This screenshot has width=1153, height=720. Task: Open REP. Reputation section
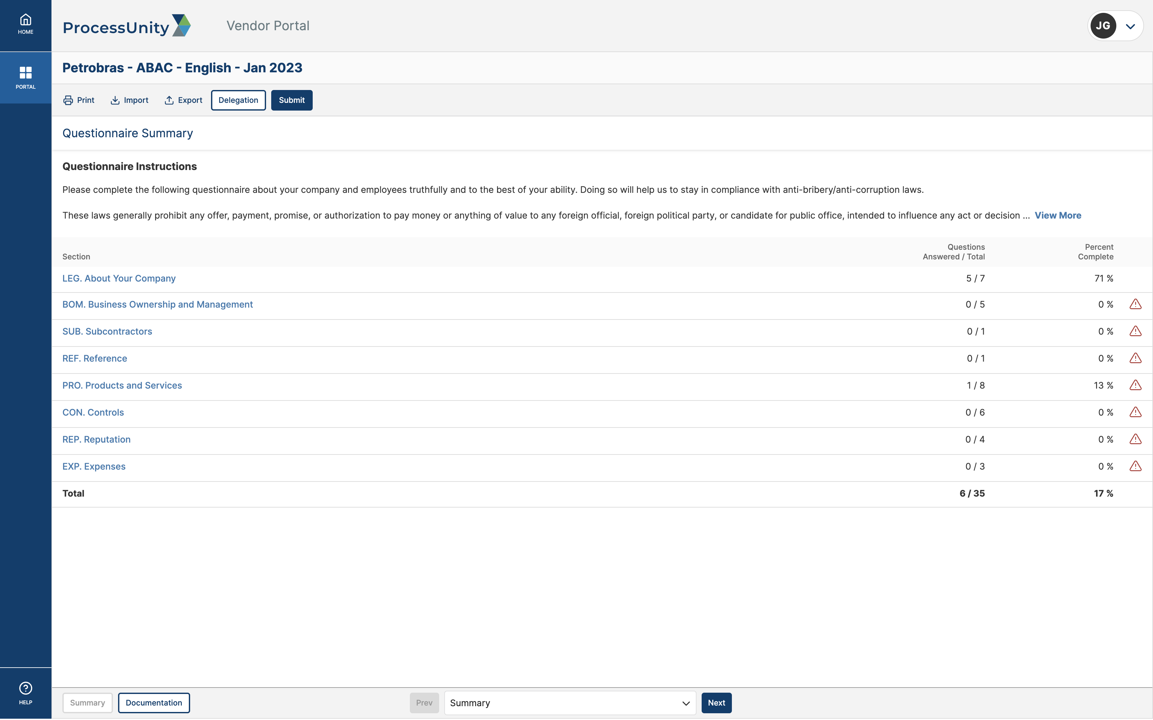96,439
